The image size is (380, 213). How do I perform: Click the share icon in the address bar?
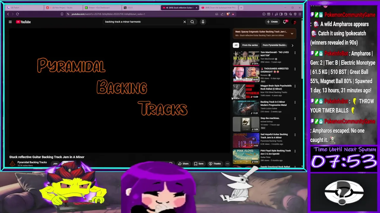pos(222,14)
